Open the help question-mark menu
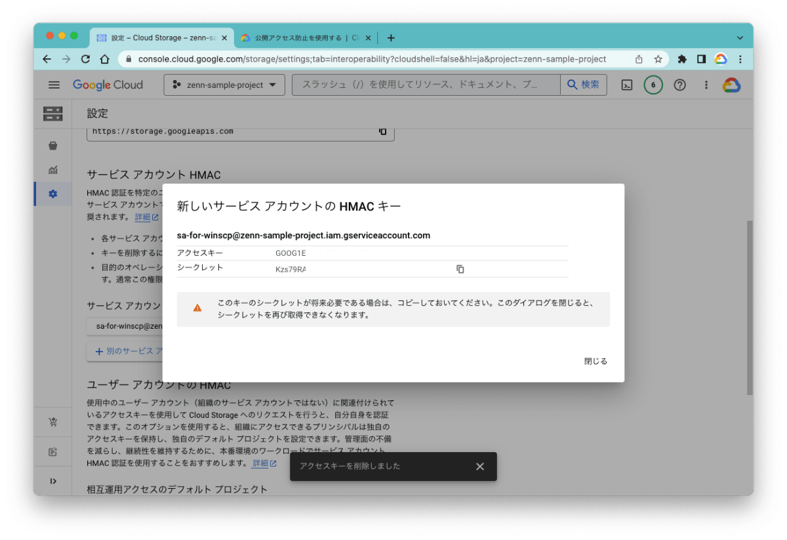Image resolution: width=787 pixels, height=540 pixels. [679, 85]
